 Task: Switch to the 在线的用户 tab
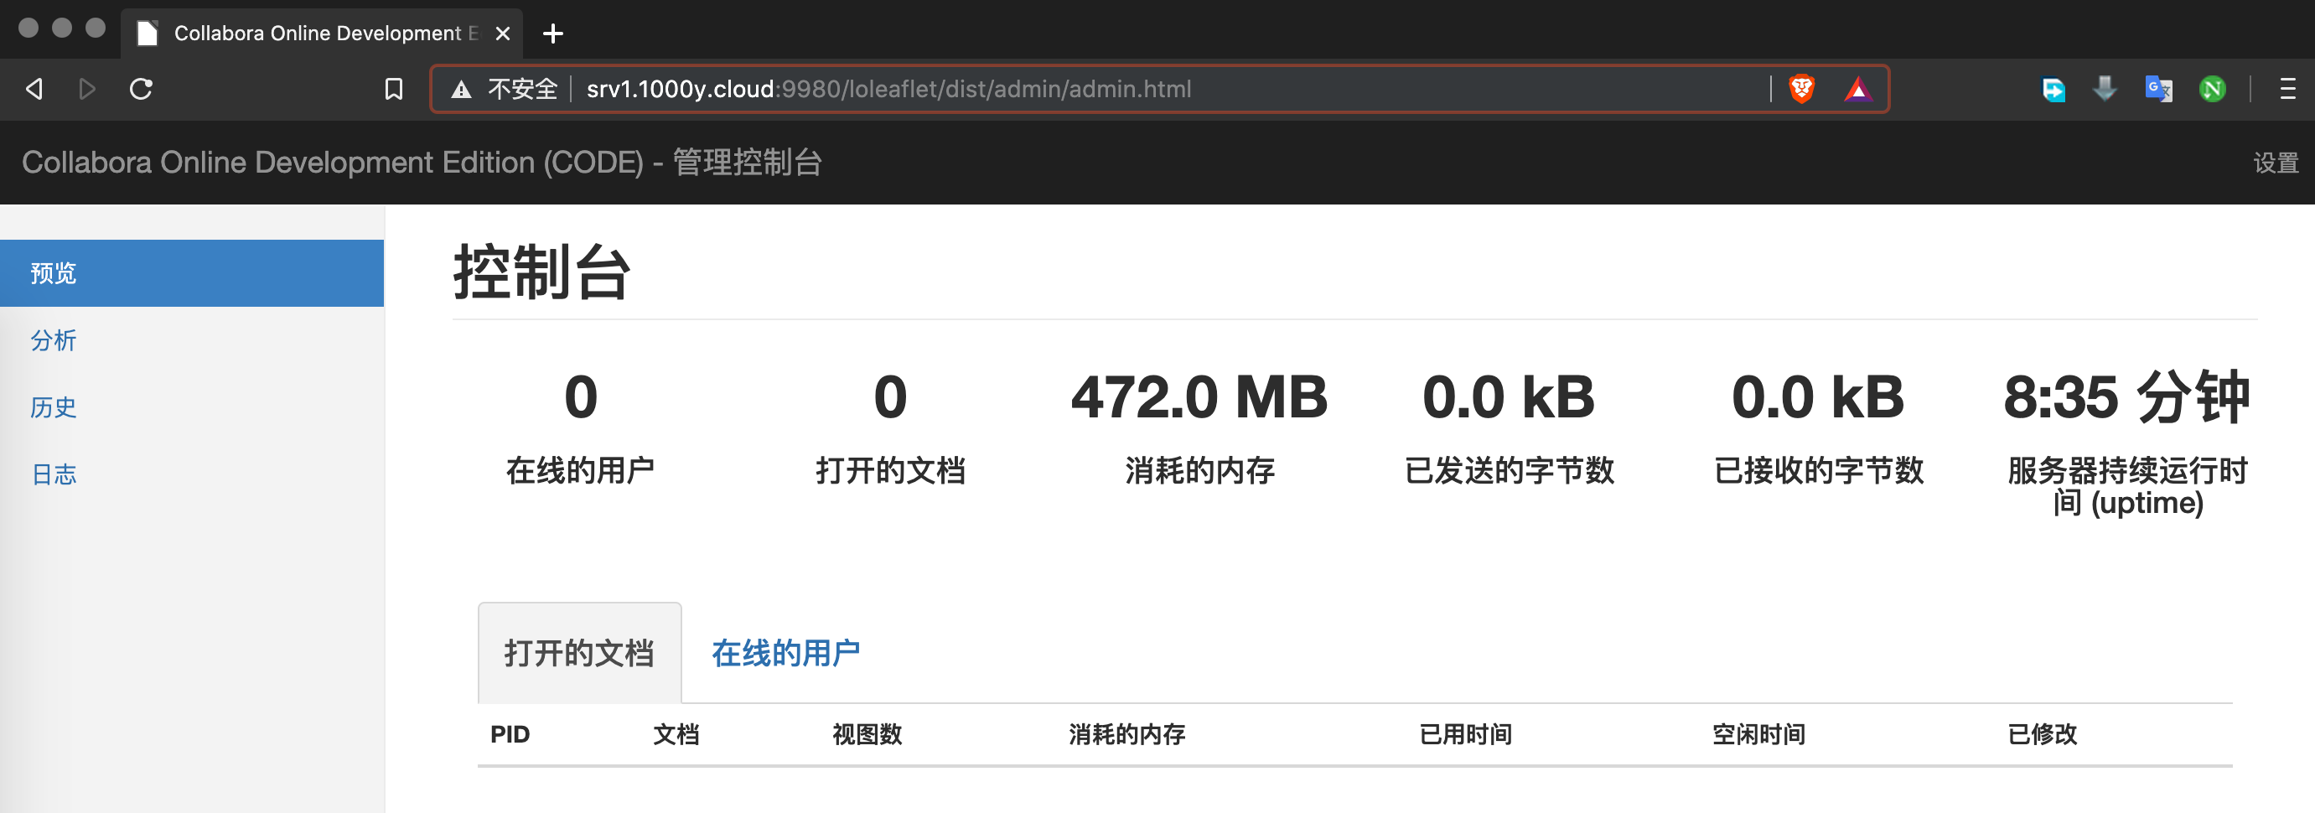pos(785,653)
